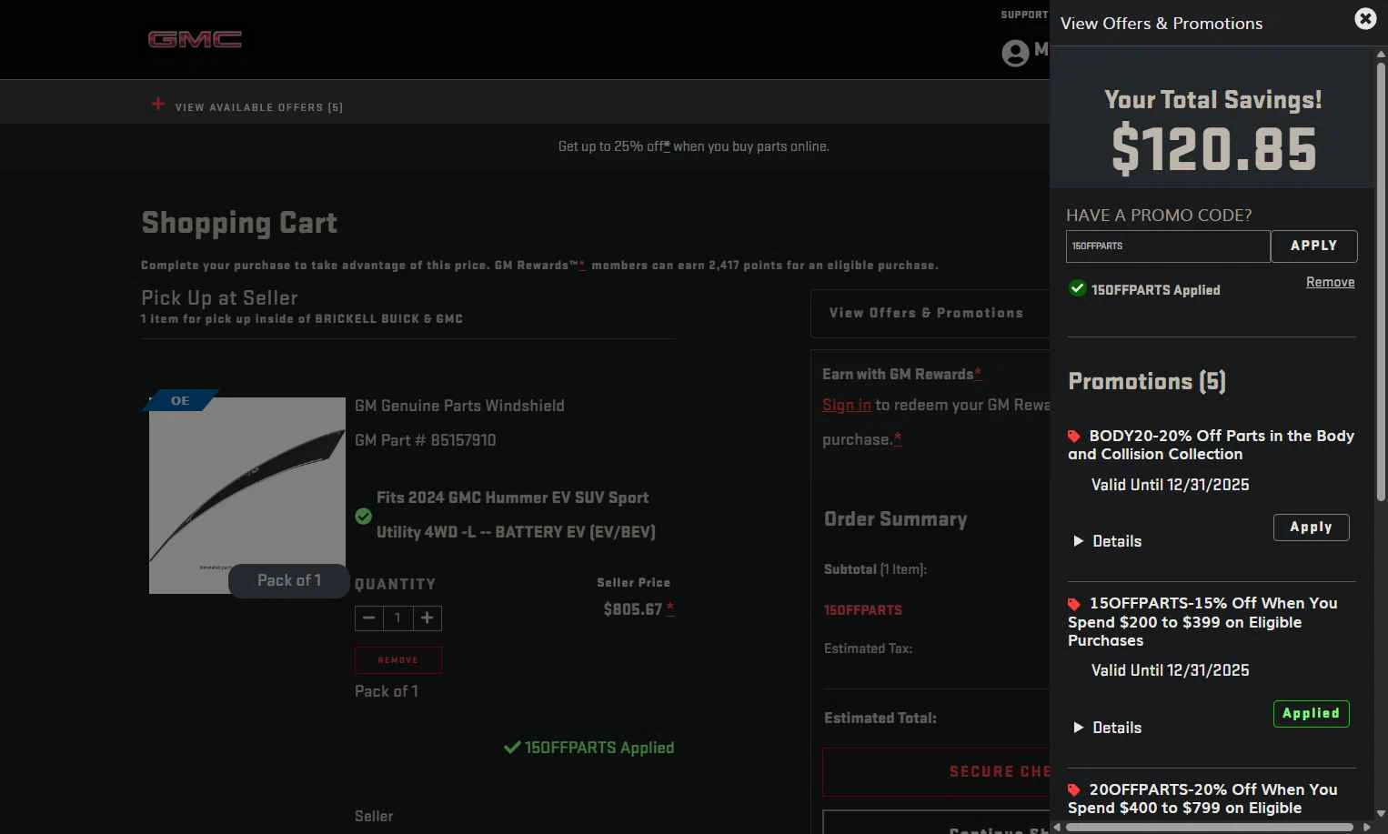Click the OE badge on product image
Image resolution: width=1388 pixels, height=834 pixels.
coord(180,400)
